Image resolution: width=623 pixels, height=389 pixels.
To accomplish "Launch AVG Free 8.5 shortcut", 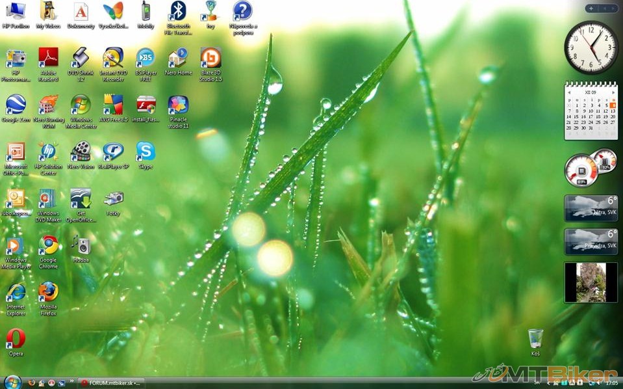I will [x=113, y=105].
